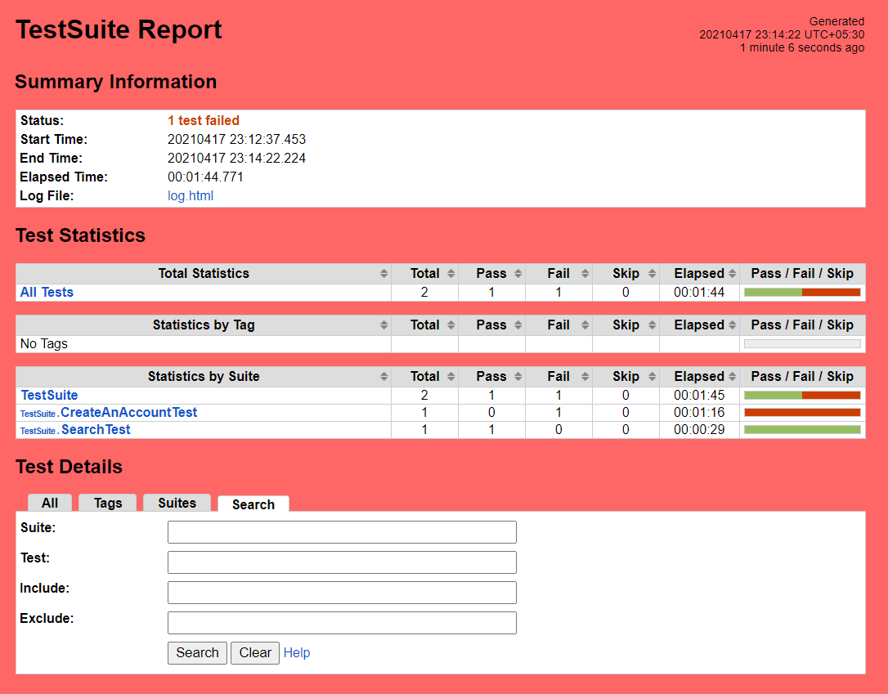Click sort icon in Total Statistics header
Screen dimensions: 888x694
(x=384, y=274)
